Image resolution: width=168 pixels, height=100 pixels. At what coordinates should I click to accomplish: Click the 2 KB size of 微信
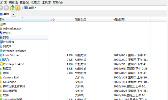point(69,73)
